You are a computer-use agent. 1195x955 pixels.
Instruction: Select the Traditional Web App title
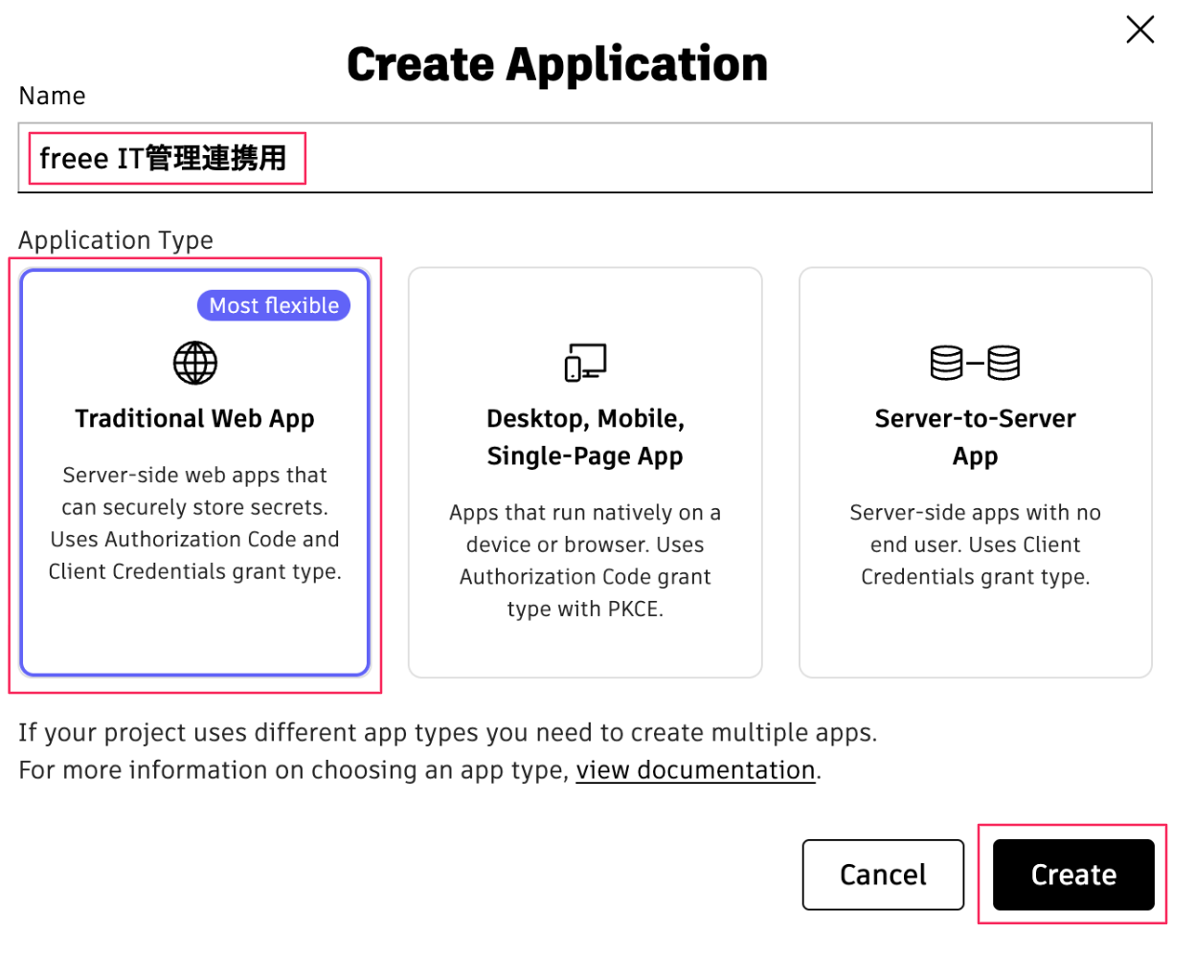click(195, 419)
